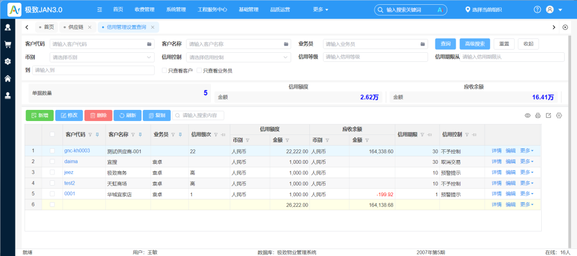Select row checkbox for 0001
Image resolution: width=577 pixels, height=256 pixels.
coord(52,194)
